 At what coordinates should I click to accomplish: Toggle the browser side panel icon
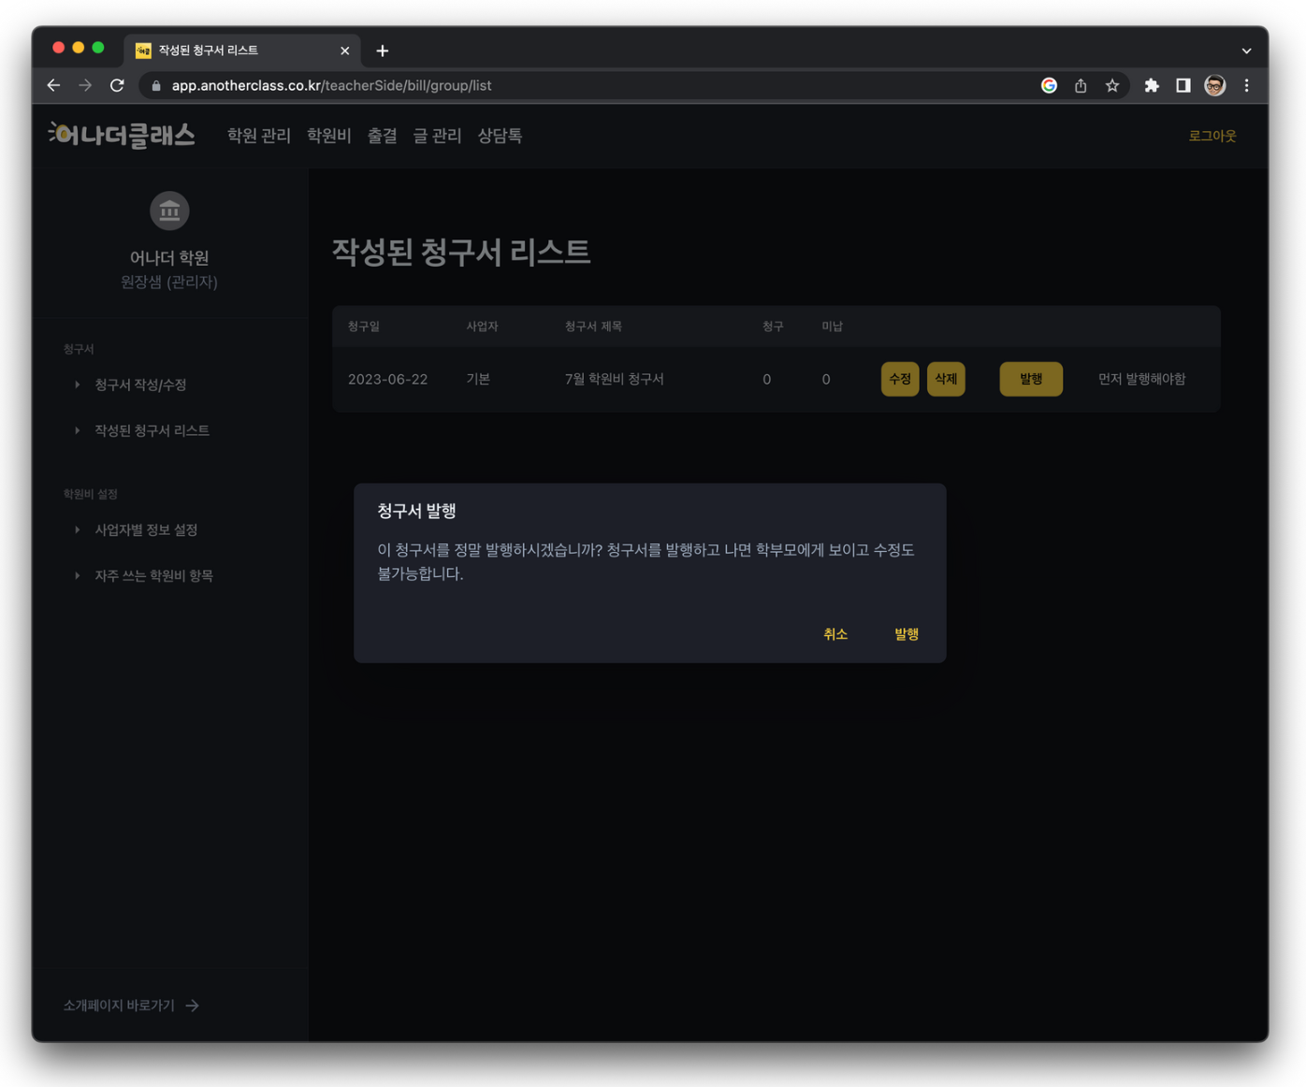point(1183,85)
